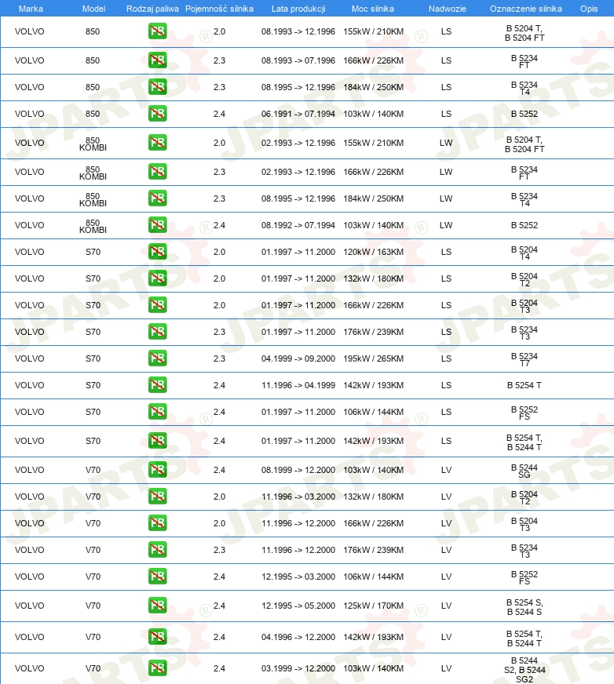
Task: Select the 125kW / 170KM power cell
Action: tap(374, 606)
